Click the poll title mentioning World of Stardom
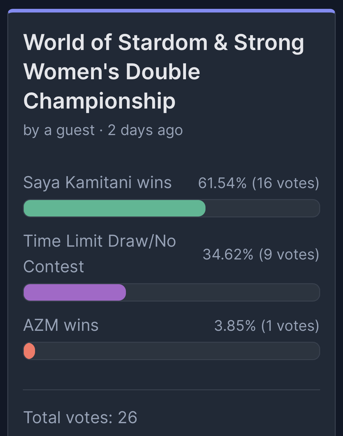This screenshot has width=343, height=436. [x=163, y=71]
